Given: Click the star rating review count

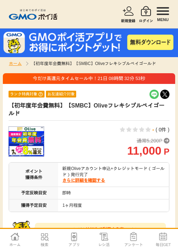Looking at the screenshot, I should pos(162,130).
